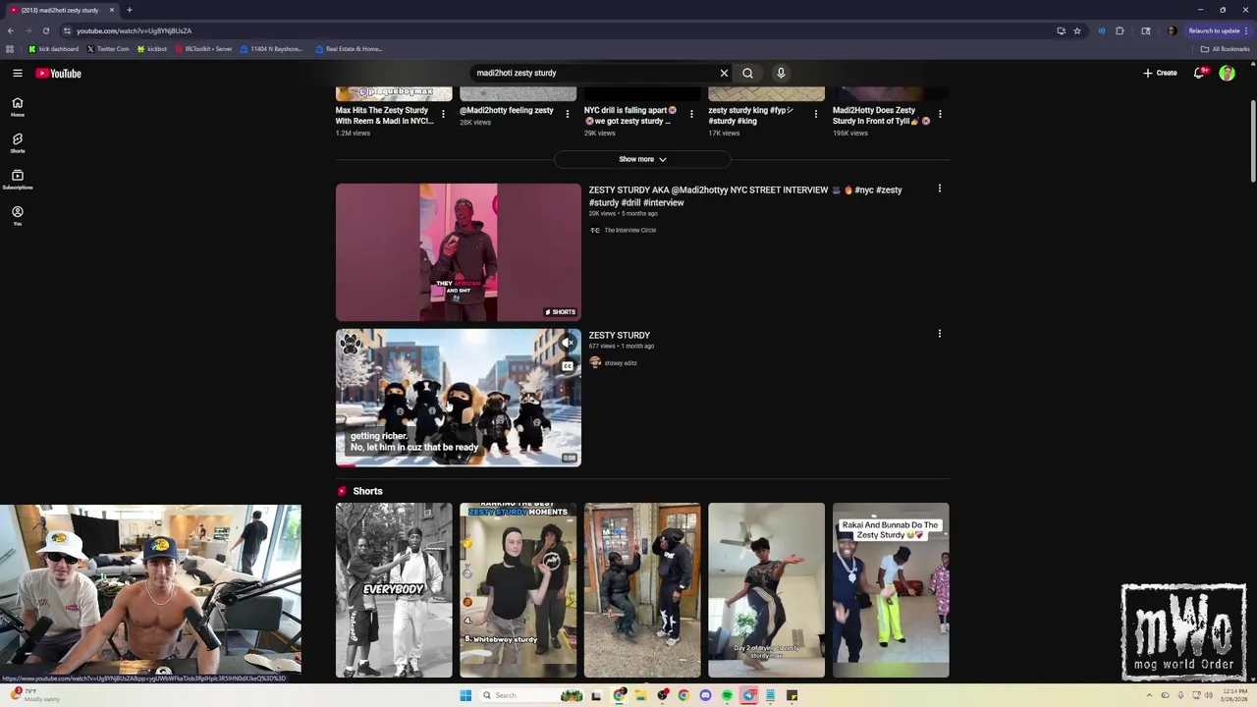Open the YouTube account avatar menu
Viewport: 1257px width, 707px height.
[1227, 73]
